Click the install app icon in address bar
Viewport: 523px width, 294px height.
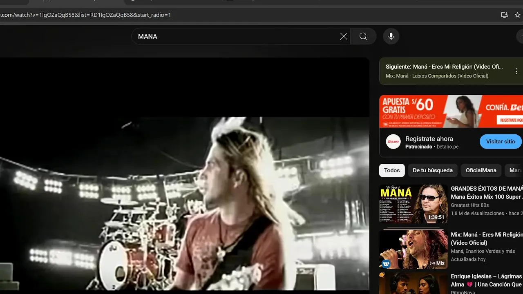coord(505,15)
